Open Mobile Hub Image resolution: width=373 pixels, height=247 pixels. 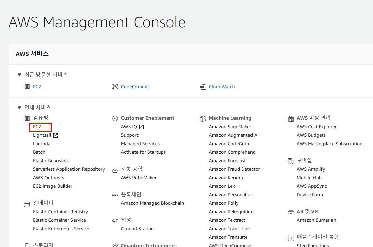[x=309, y=178]
